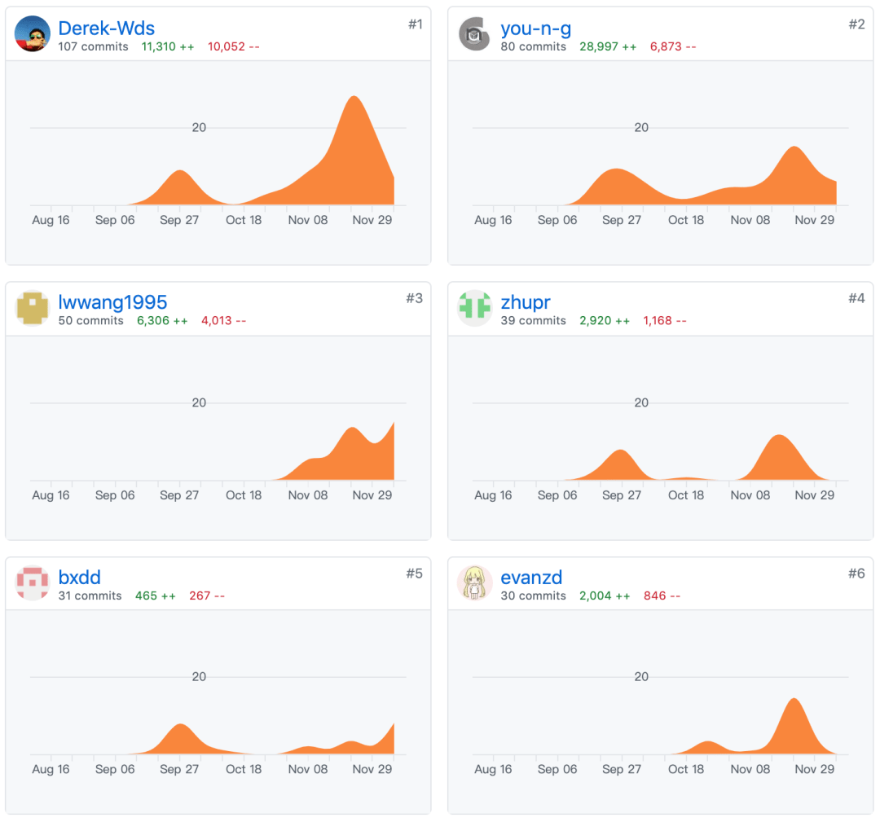Screen dimensions: 880x822
Task: Open bxdd username link
Action: click(x=80, y=577)
